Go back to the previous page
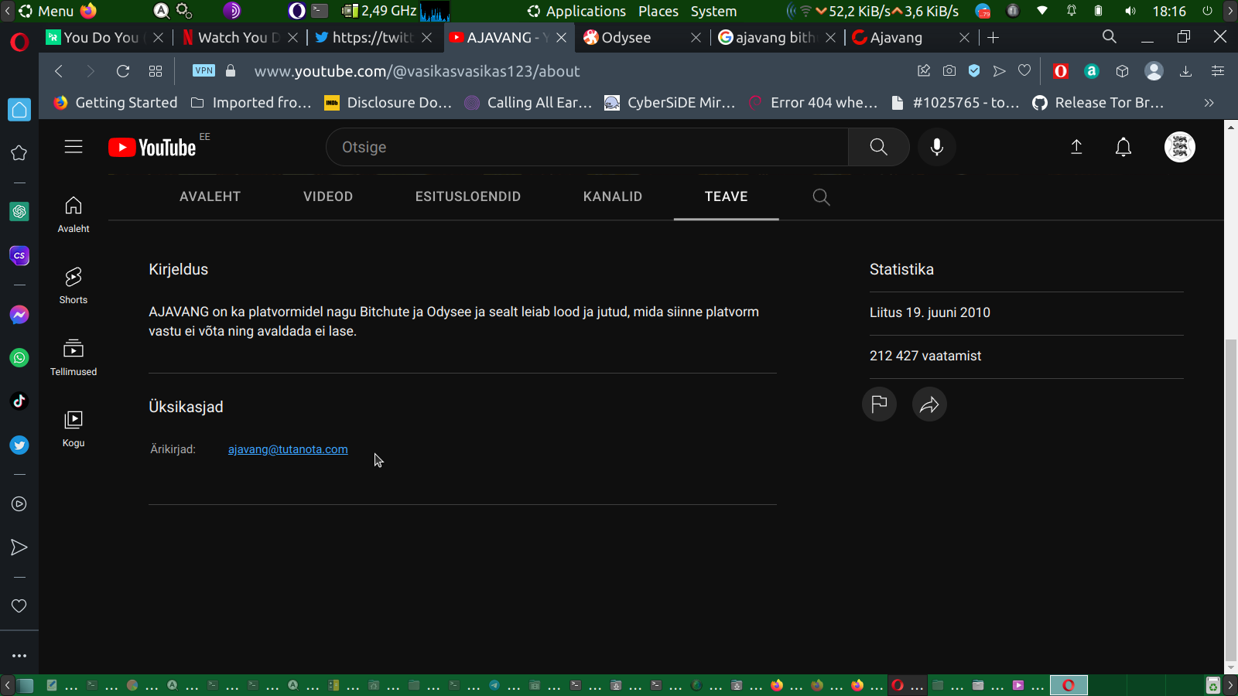Image resolution: width=1238 pixels, height=696 pixels. click(x=59, y=71)
